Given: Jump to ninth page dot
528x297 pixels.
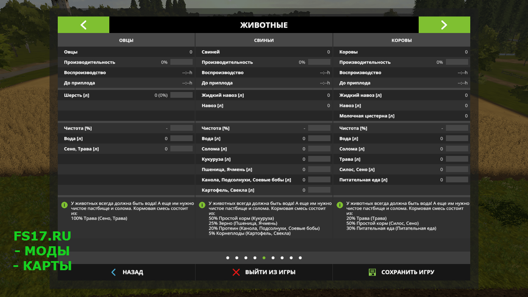Looking at the screenshot, I should [300, 258].
